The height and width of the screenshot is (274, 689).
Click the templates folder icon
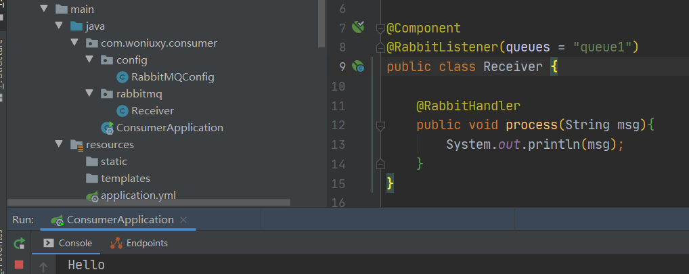point(92,179)
